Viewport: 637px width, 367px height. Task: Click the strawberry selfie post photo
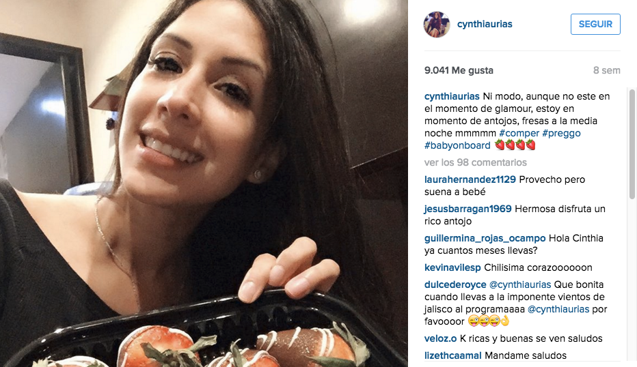point(204,183)
